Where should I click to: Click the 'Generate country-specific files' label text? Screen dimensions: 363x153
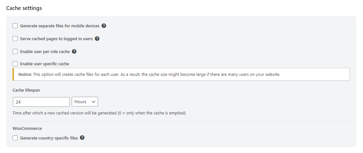point(49,138)
